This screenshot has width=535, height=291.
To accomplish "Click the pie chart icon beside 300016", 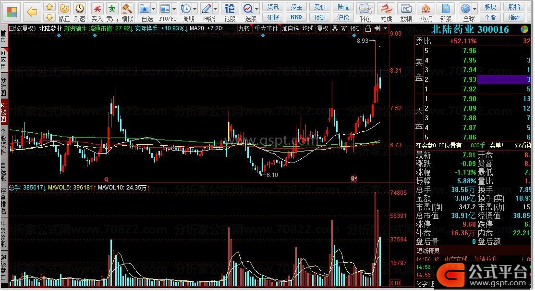I will [524, 30].
